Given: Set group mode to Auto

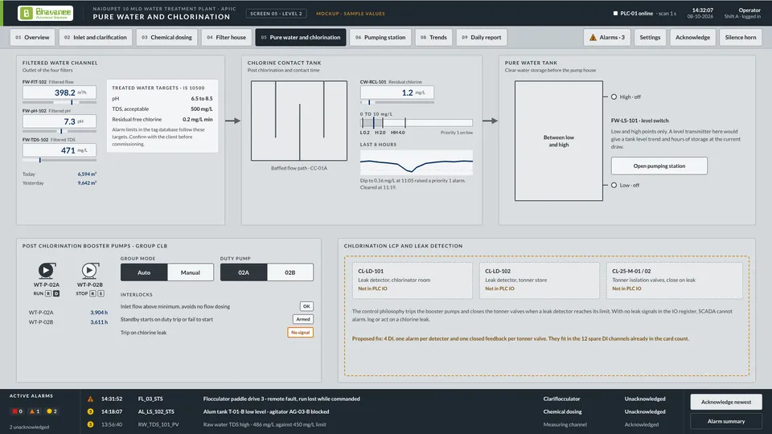Looking at the screenshot, I should (144, 272).
